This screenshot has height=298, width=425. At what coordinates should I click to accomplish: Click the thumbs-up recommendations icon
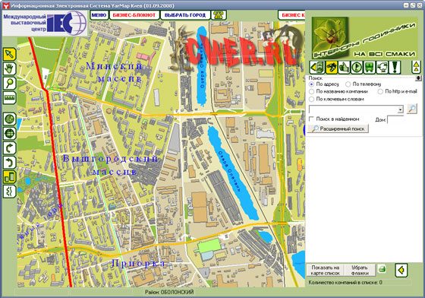tap(344, 67)
